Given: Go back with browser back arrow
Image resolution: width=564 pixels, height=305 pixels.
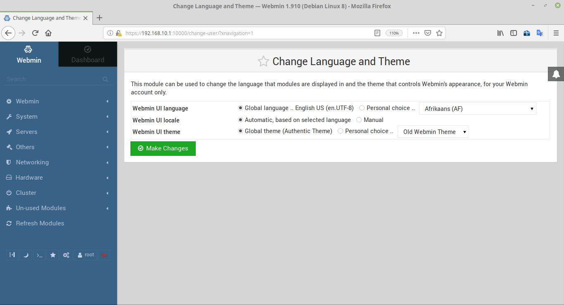Looking at the screenshot, I should coord(8,33).
